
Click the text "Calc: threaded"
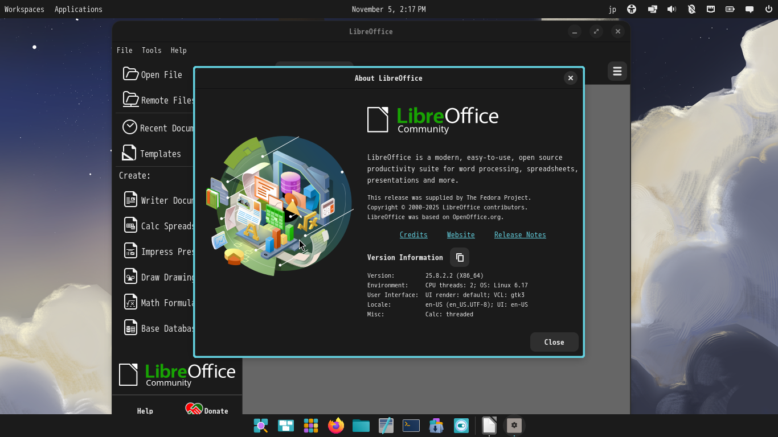tap(449, 314)
